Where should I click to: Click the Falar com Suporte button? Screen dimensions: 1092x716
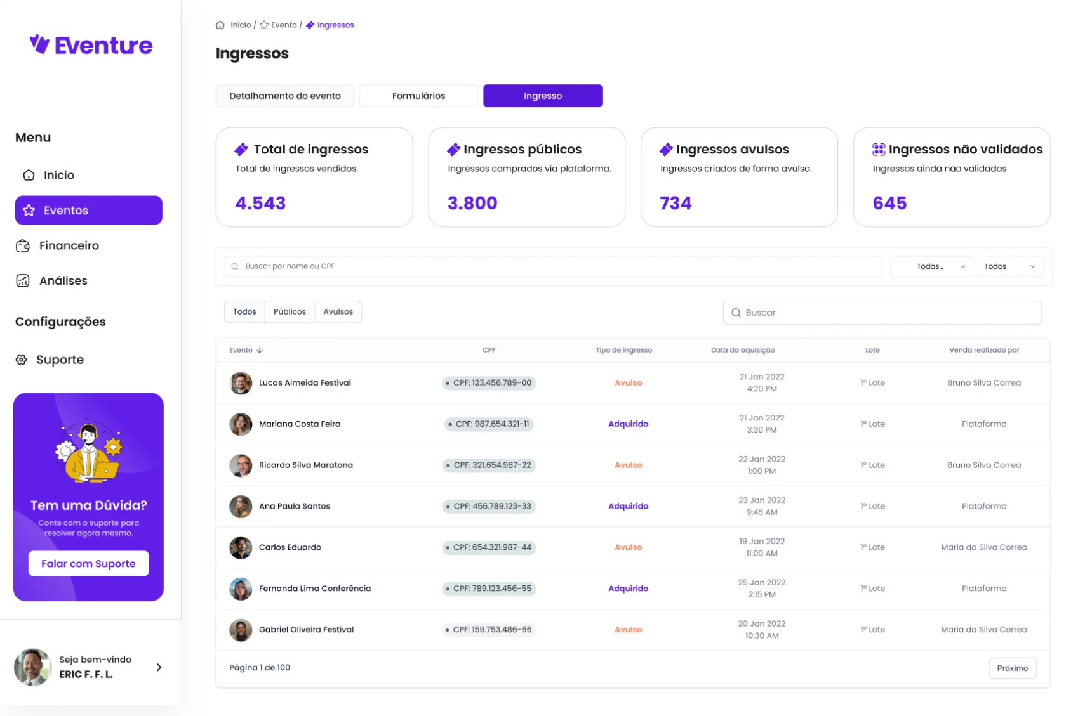click(x=88, y=564)
